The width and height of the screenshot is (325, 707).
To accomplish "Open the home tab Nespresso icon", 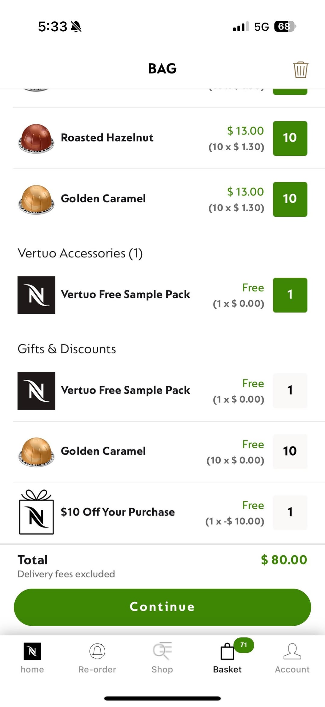I will tap(32, 651).
